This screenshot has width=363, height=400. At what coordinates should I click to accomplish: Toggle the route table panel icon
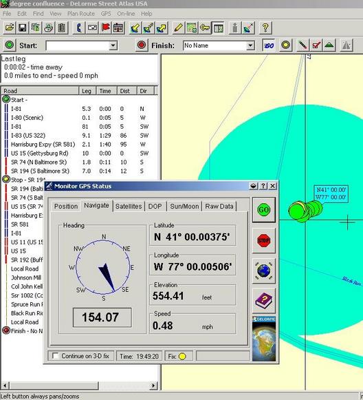pos(218,28)
